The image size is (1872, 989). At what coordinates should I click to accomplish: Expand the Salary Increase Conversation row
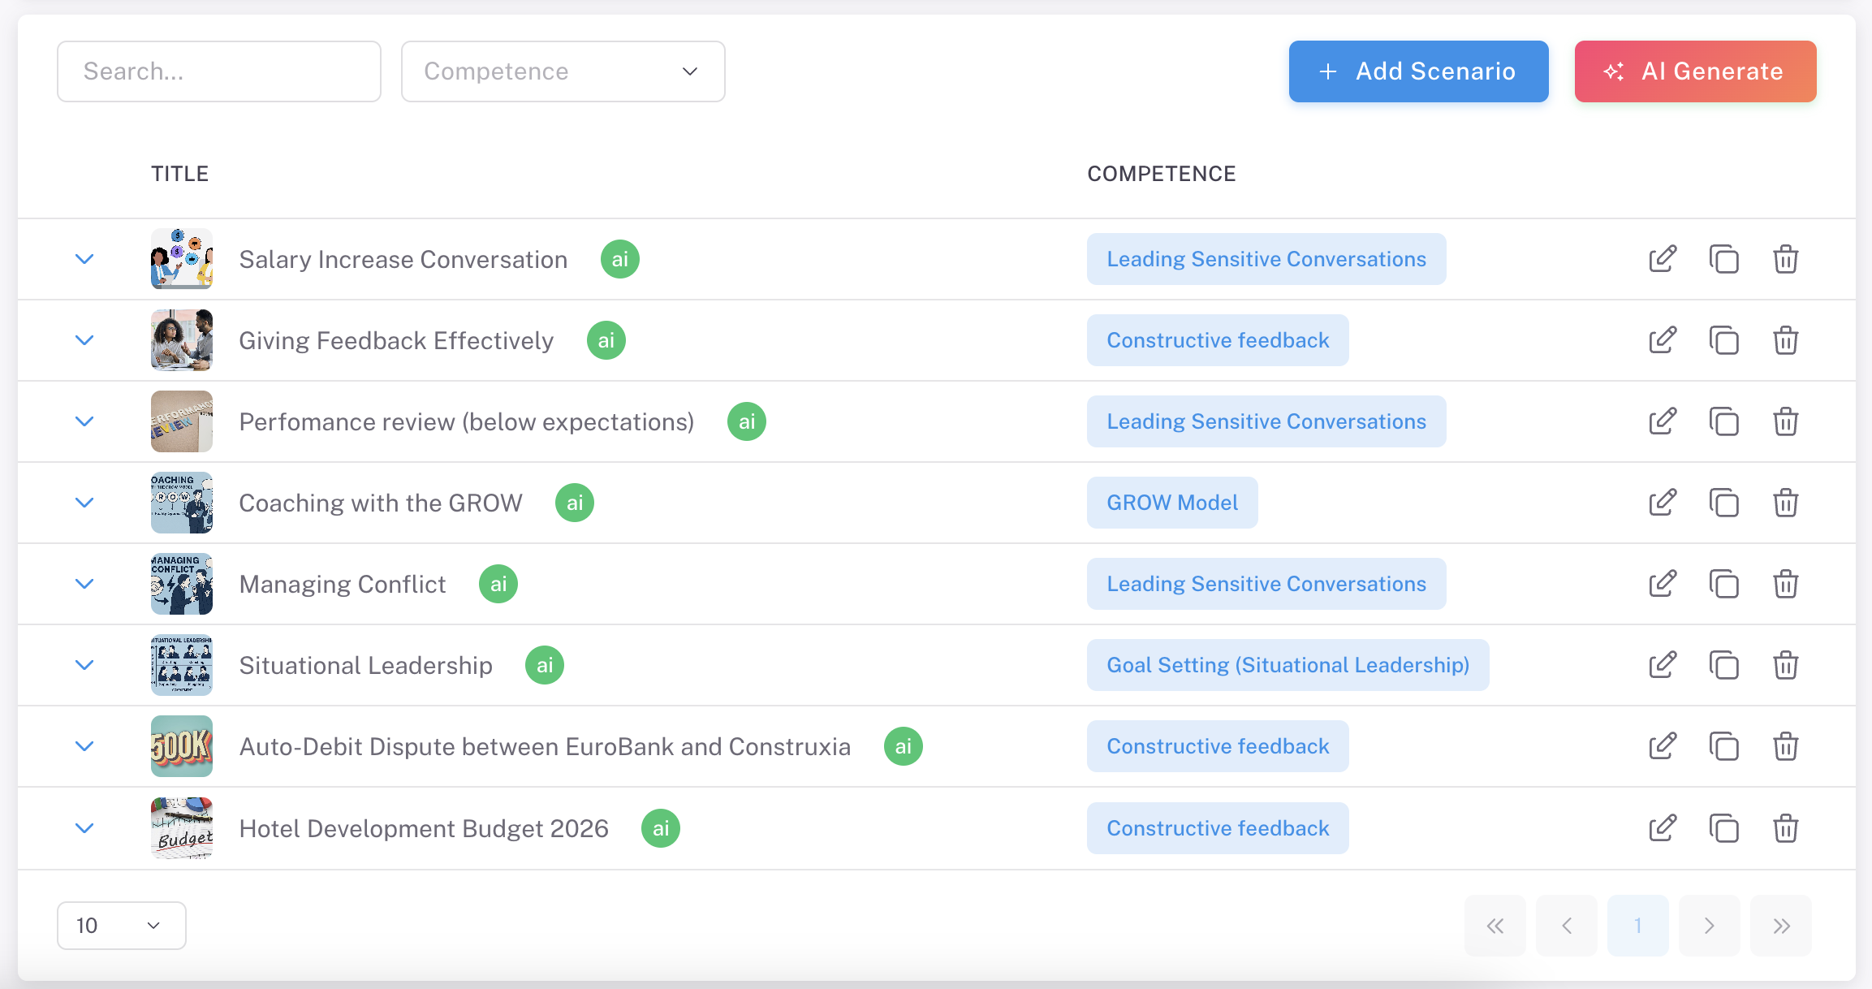tap(84, 259)
